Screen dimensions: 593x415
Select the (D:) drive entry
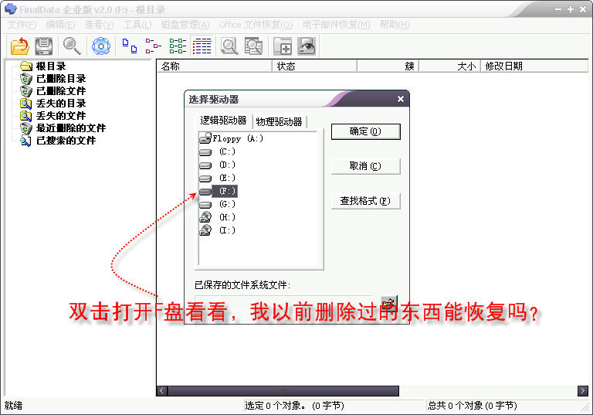(227, 165)
